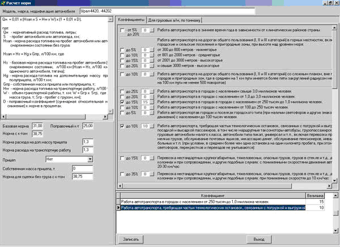
Task: Click the coefficients list vertical scrollbar thumb
Action: click(x=334, y=59)
